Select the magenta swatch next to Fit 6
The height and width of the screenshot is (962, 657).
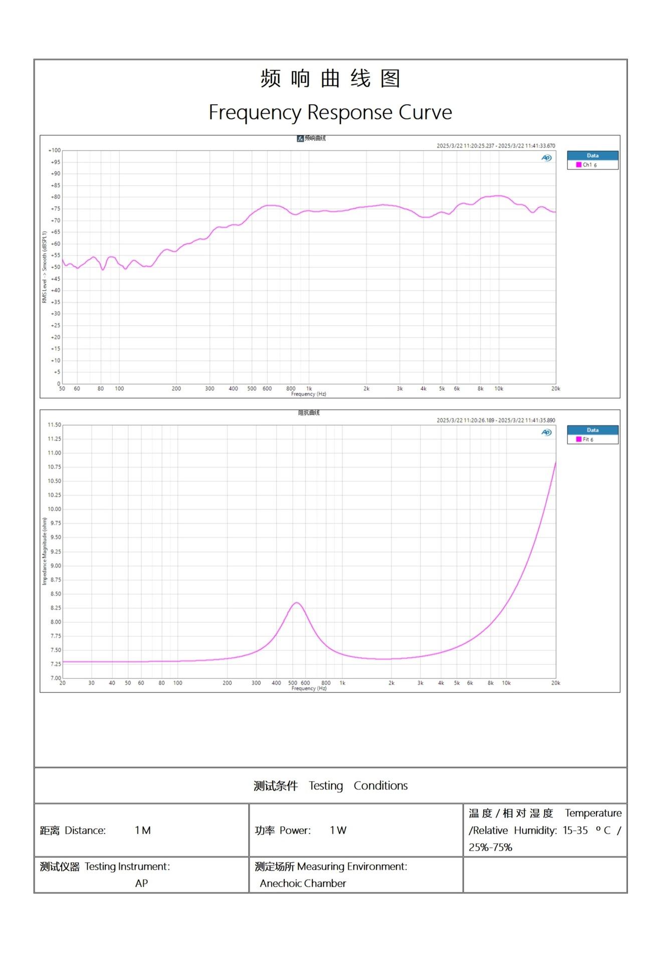[579, 439]
